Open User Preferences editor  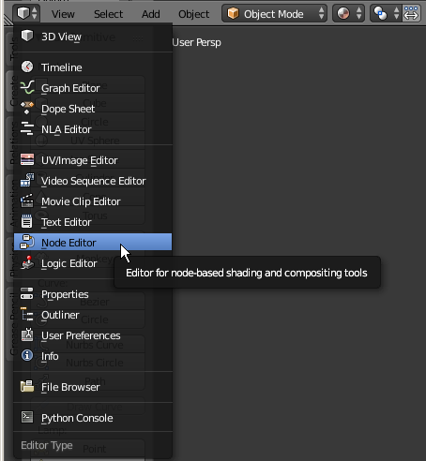click(x=93, y=335)
